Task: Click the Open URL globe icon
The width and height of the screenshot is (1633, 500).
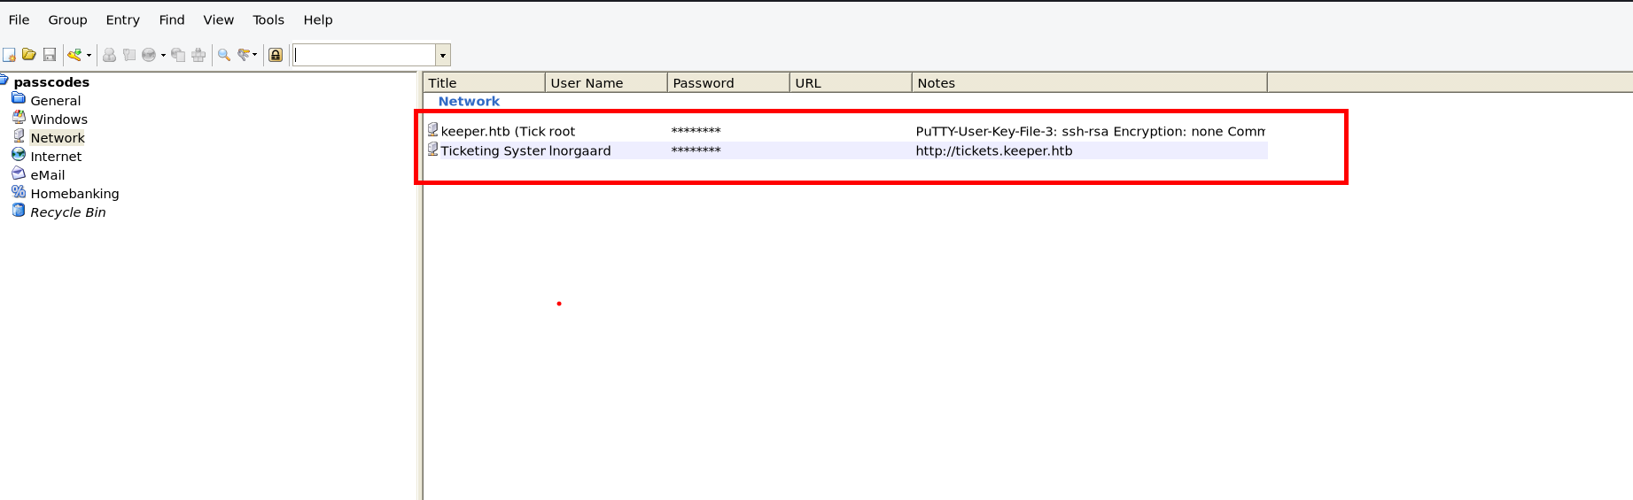Action: (x=148, y=55)
